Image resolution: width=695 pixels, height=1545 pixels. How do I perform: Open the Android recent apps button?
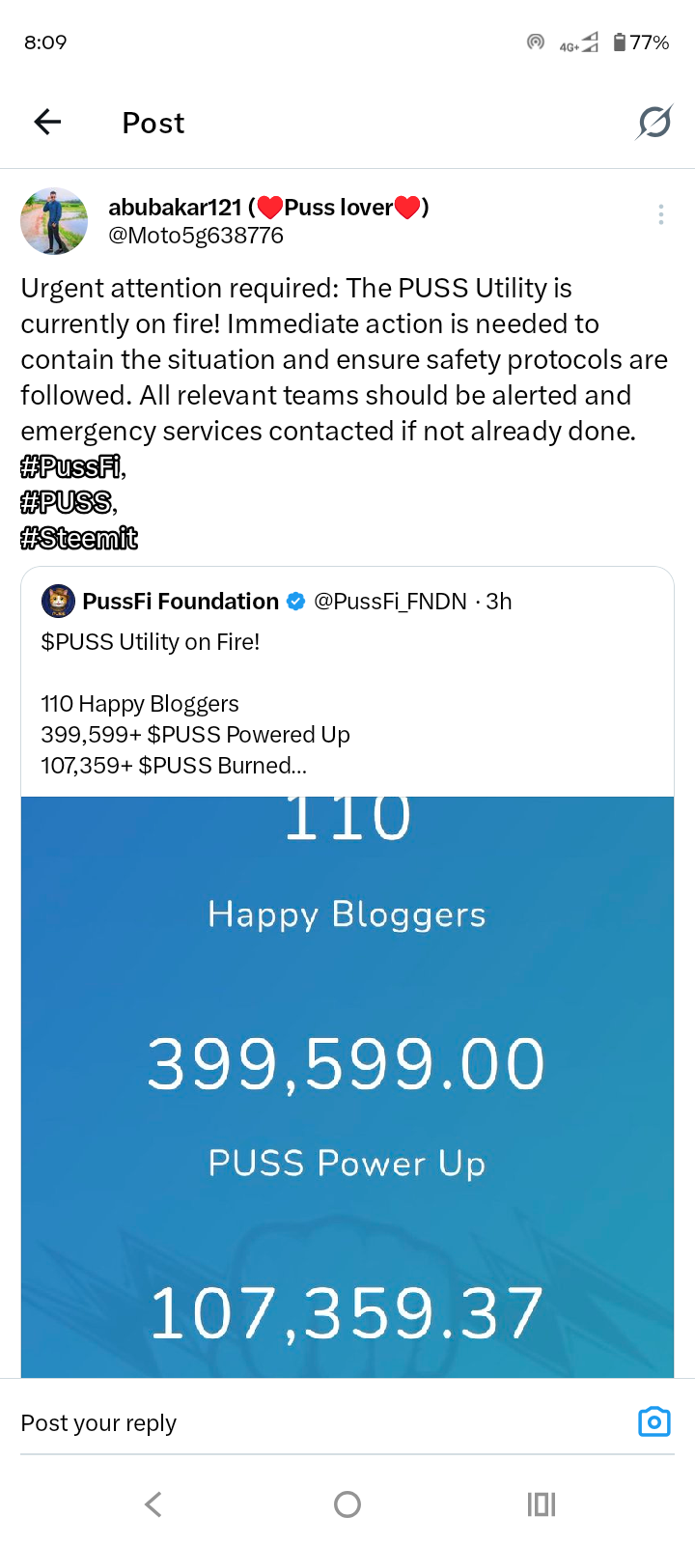[542, 1503]
